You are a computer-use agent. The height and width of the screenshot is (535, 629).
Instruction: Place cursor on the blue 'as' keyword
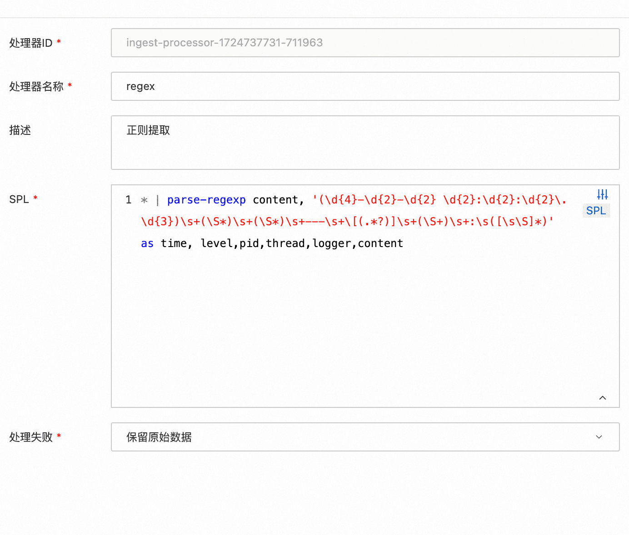(147, 243)
